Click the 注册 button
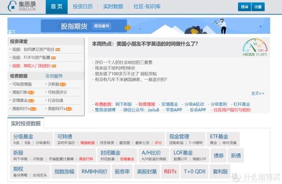Screen dimensions: 282x184 (258, 7)
